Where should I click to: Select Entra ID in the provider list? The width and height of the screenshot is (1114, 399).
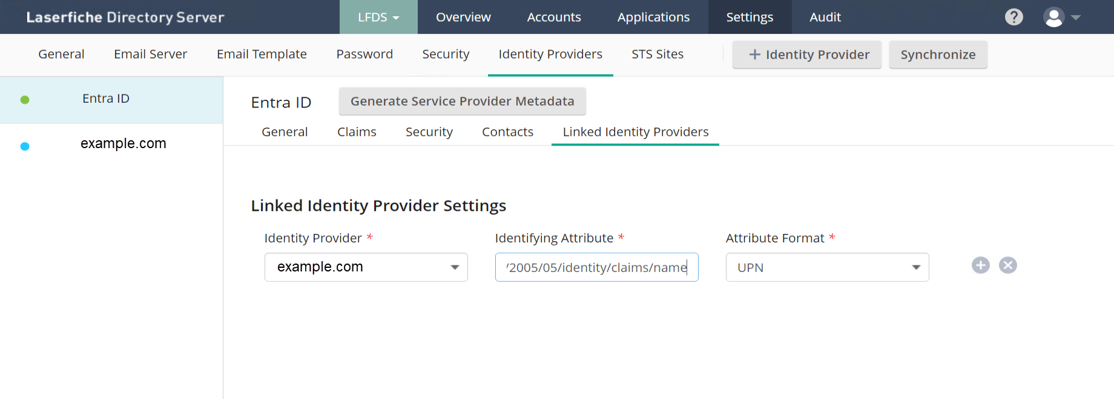pos(111,100)
